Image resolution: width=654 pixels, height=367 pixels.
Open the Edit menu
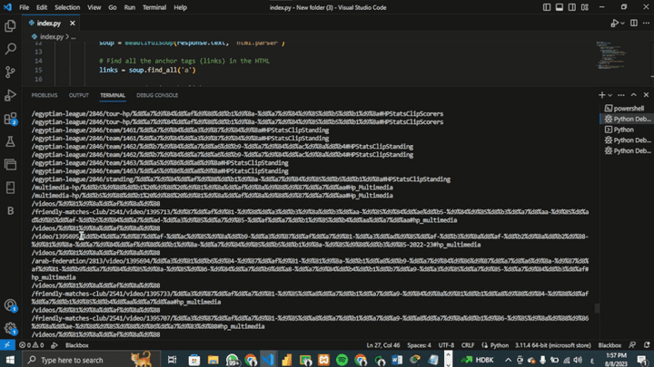[41, 7]
